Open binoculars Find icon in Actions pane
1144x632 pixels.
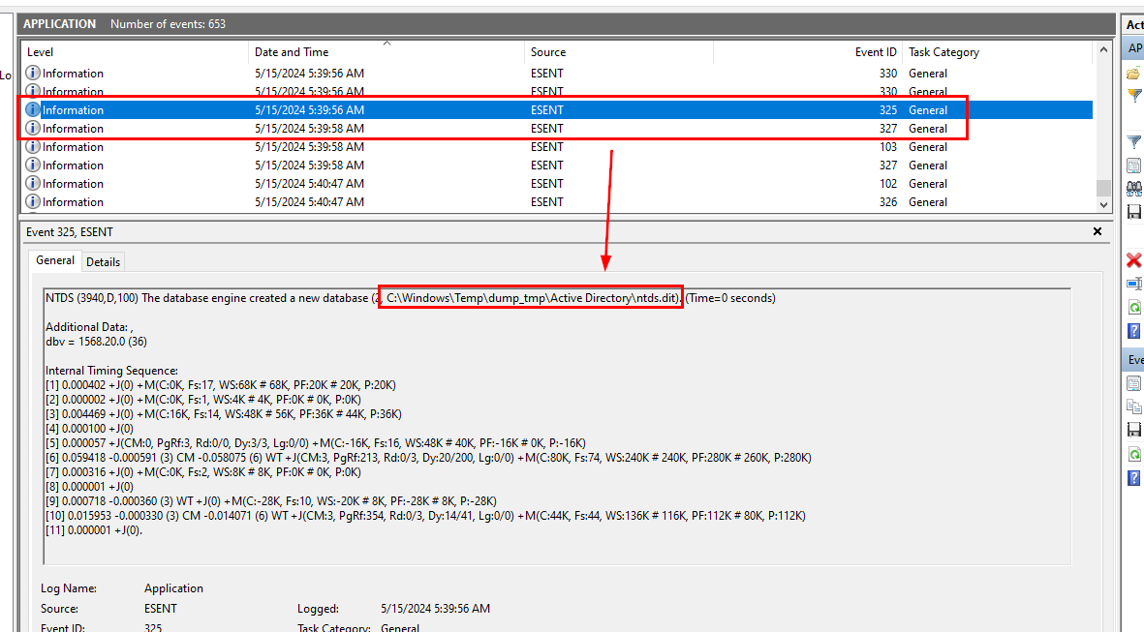(x=1133, y=189)
